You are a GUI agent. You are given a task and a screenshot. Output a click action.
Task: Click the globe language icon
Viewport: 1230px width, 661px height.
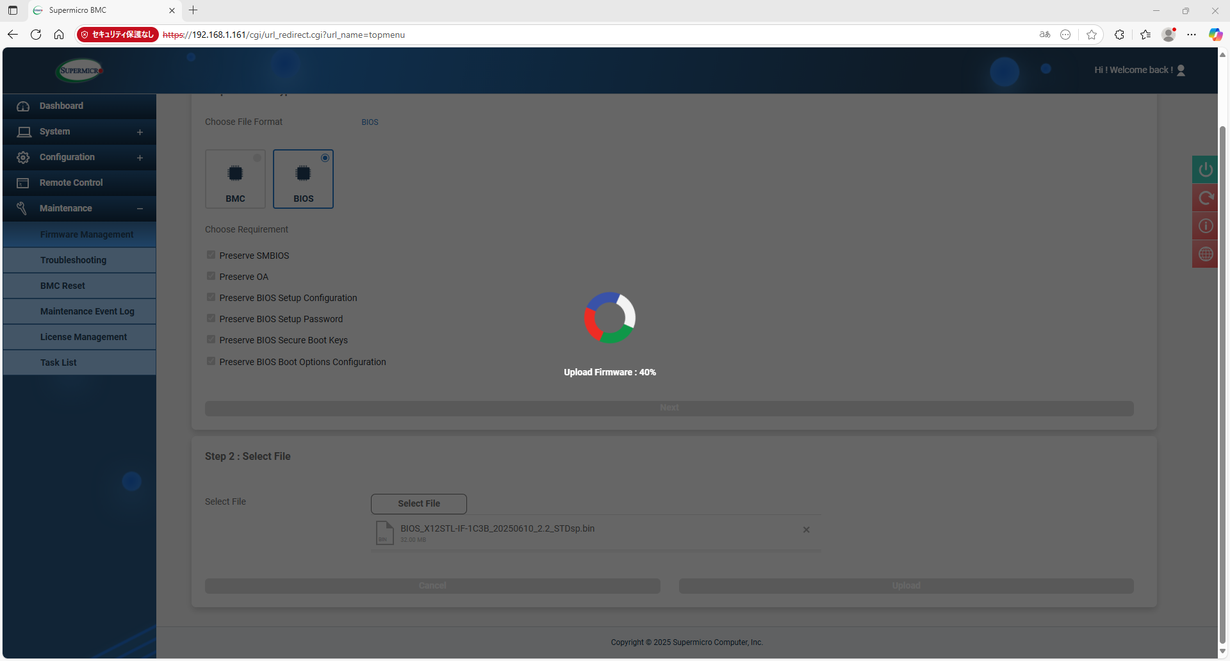[x=1205, y=254]
